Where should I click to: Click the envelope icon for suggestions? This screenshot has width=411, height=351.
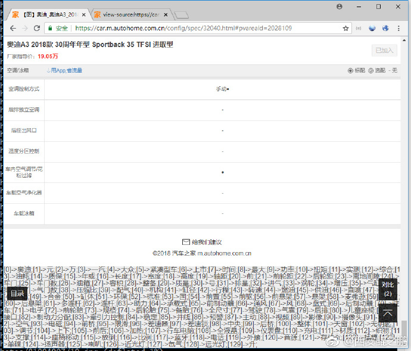pyautogui.click(x=186, y=242)
